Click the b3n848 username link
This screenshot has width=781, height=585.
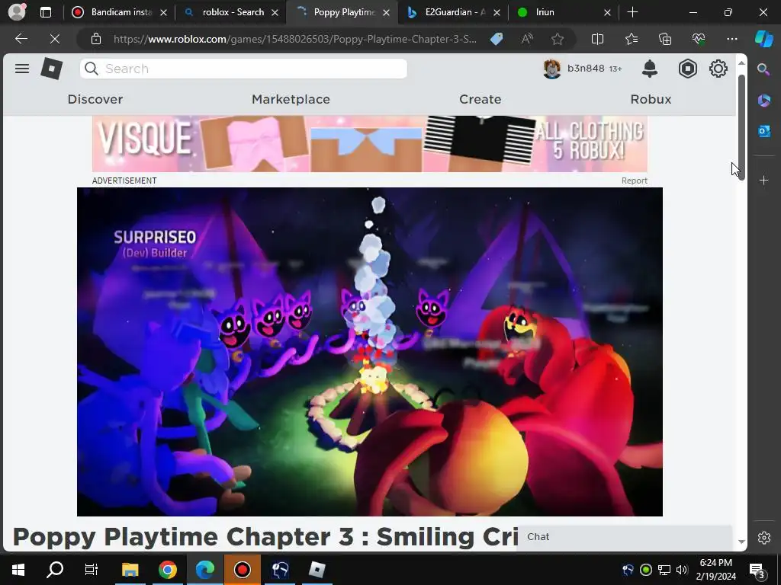586,68
